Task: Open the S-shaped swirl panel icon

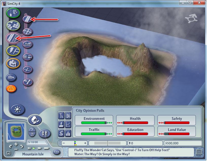Action: pos(61,133)
